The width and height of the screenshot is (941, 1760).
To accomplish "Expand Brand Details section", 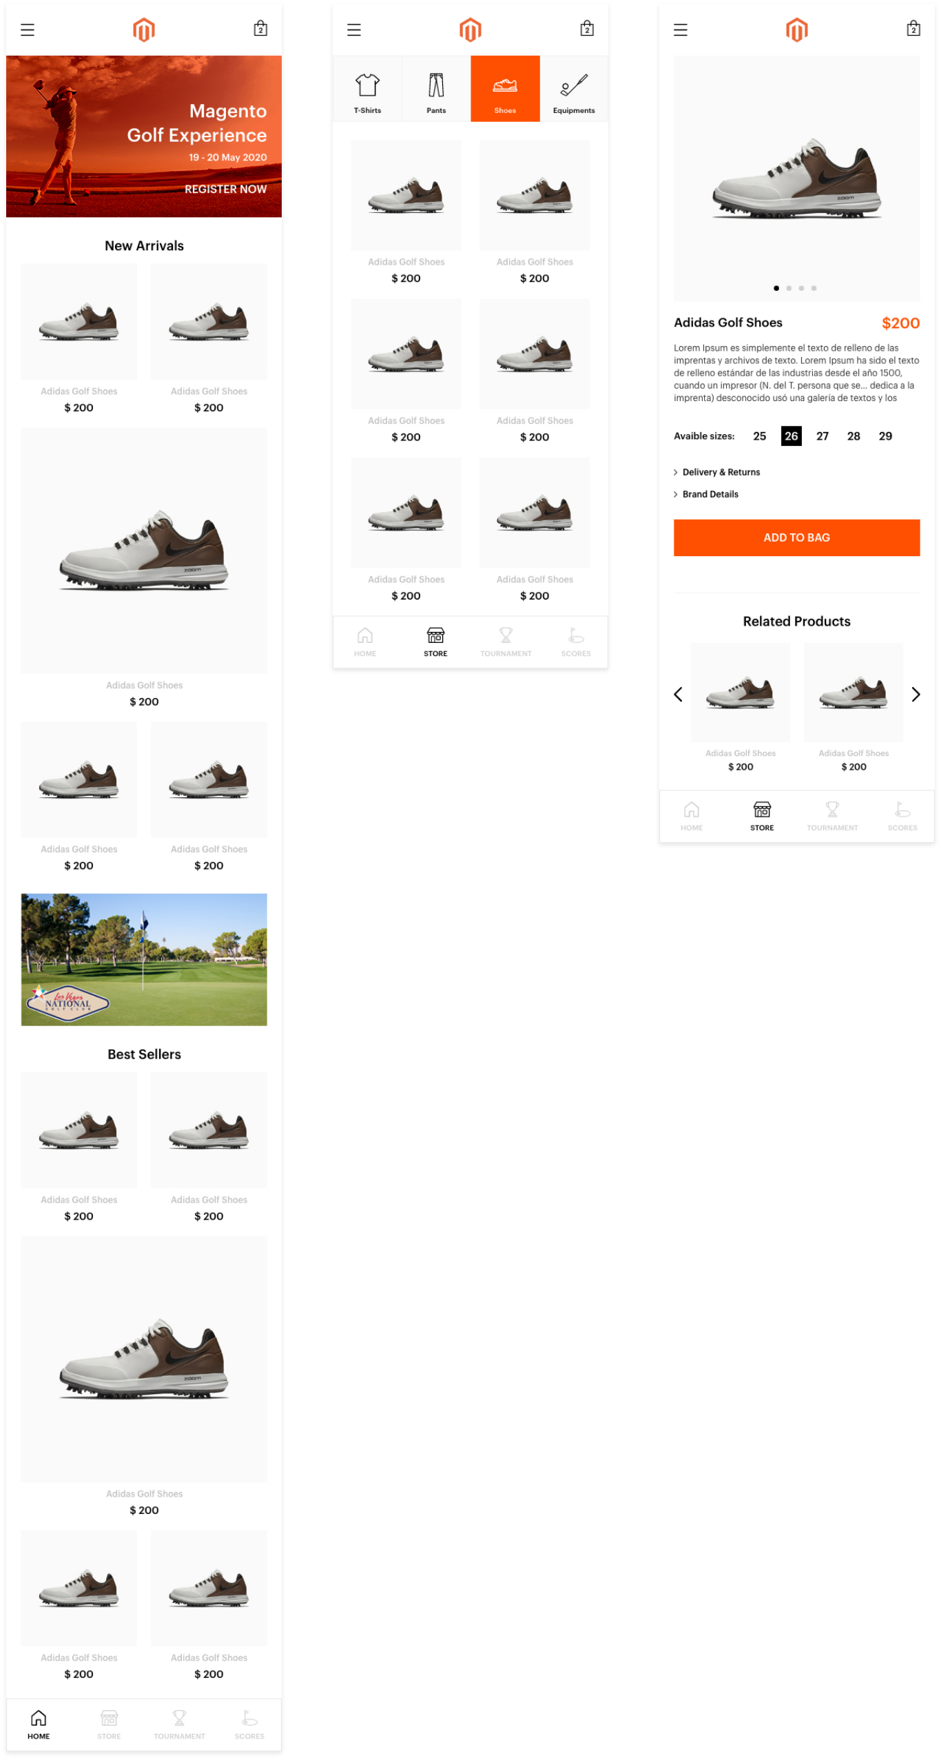I will (x=705, y=494).
